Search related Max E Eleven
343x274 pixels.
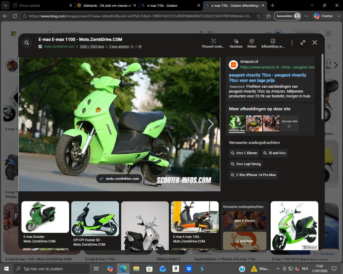244,153
